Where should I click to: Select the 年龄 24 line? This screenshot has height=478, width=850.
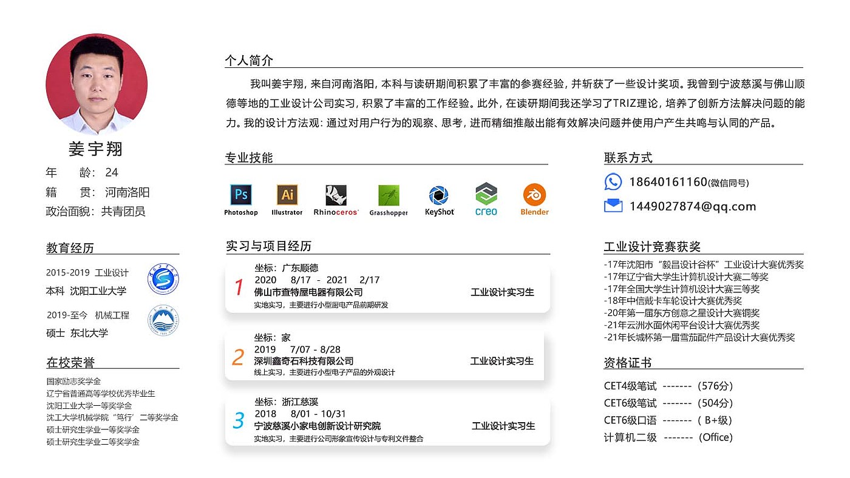click(82, 173)
